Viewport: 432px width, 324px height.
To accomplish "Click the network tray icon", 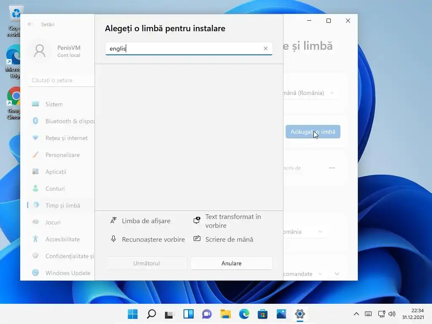I will (x=381, y=314).
